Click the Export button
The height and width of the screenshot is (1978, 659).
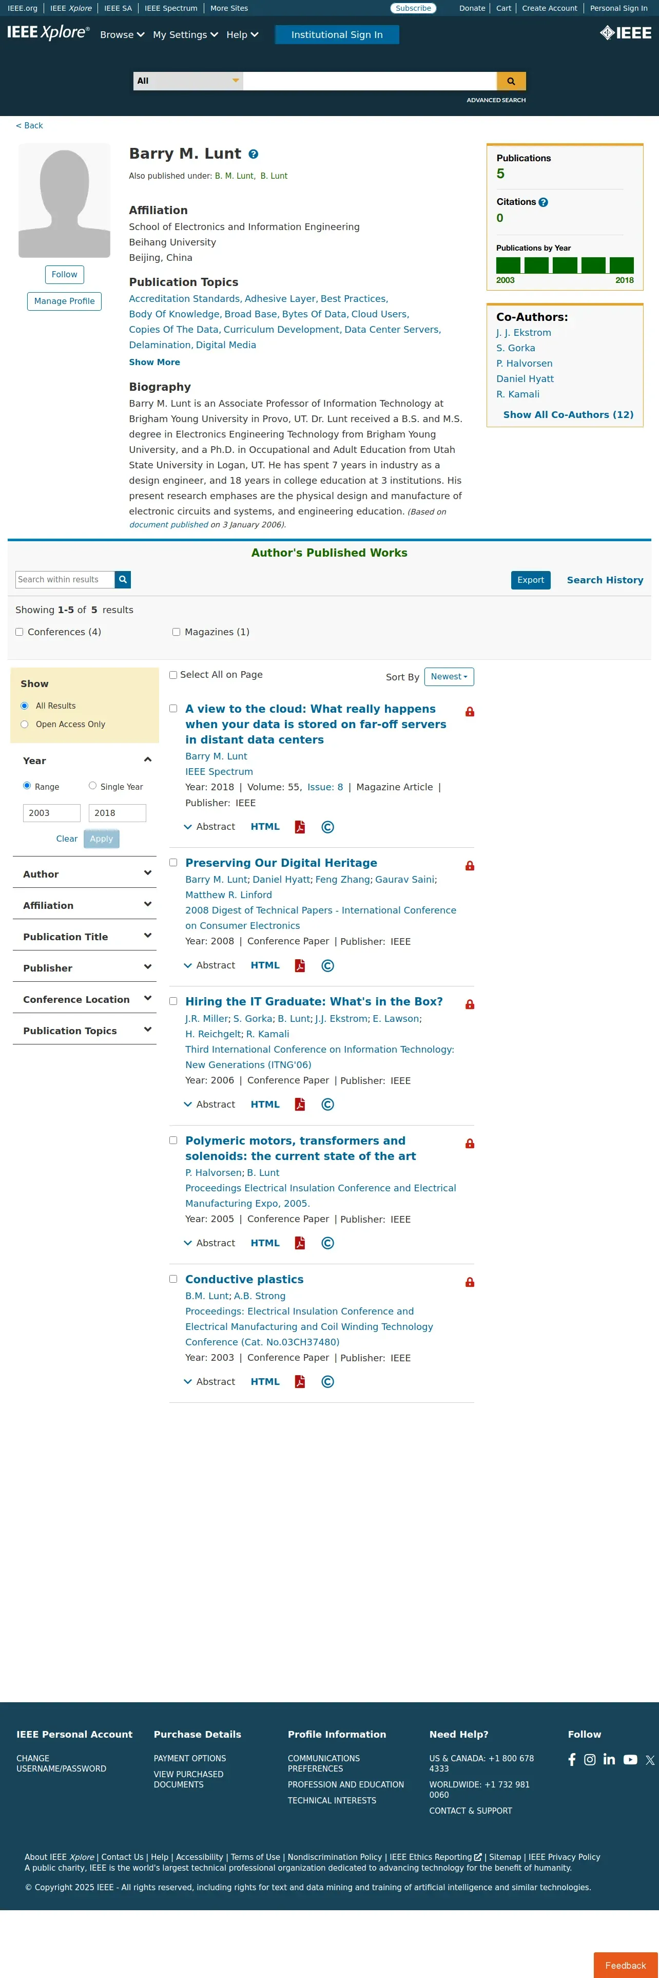pos(531,580)
